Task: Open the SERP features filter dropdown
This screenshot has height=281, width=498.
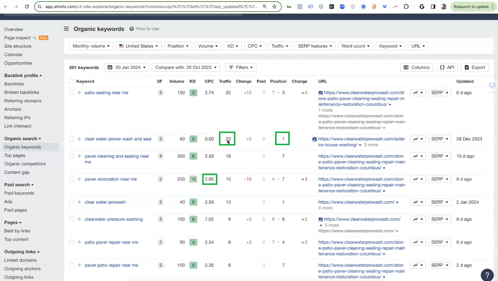Action: tap(315, 46)
